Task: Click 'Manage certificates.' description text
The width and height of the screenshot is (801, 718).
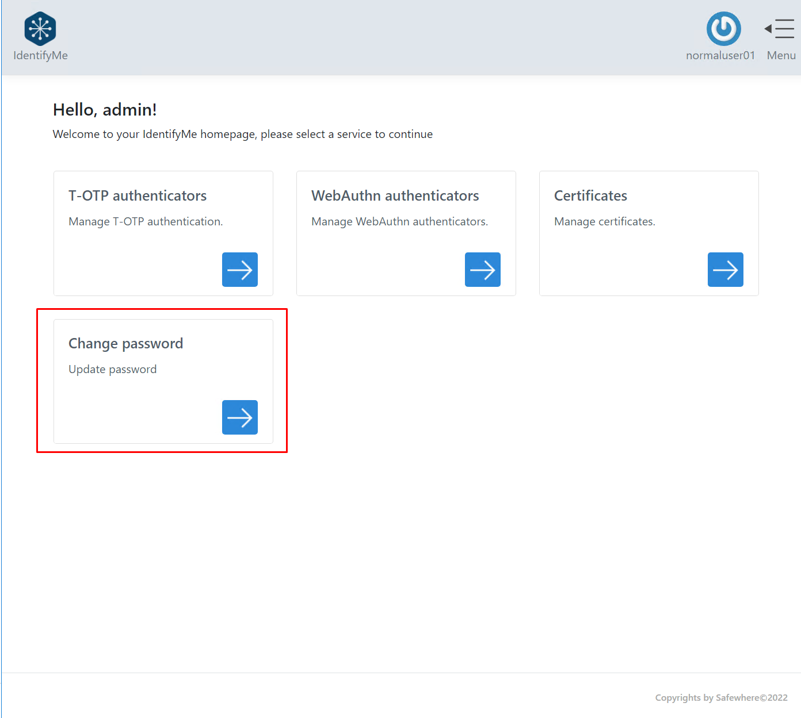Action: pos(604,222)
